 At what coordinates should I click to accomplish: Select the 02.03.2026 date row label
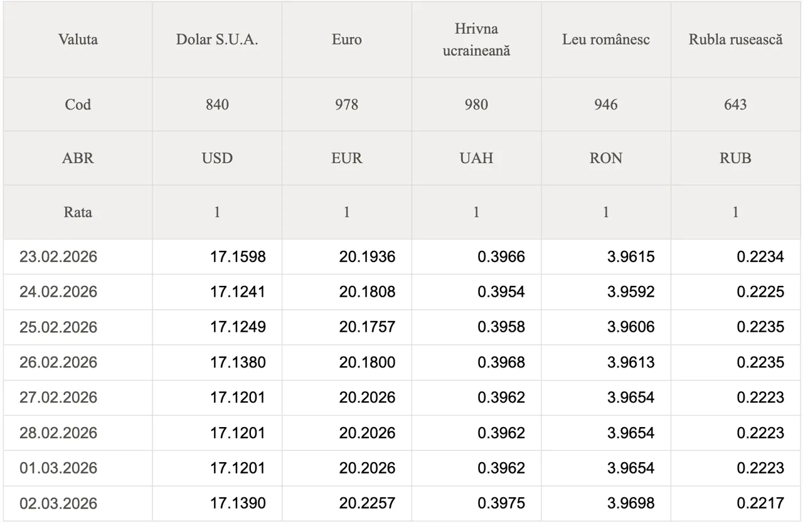pyautogui.click(x=58, y=504)
